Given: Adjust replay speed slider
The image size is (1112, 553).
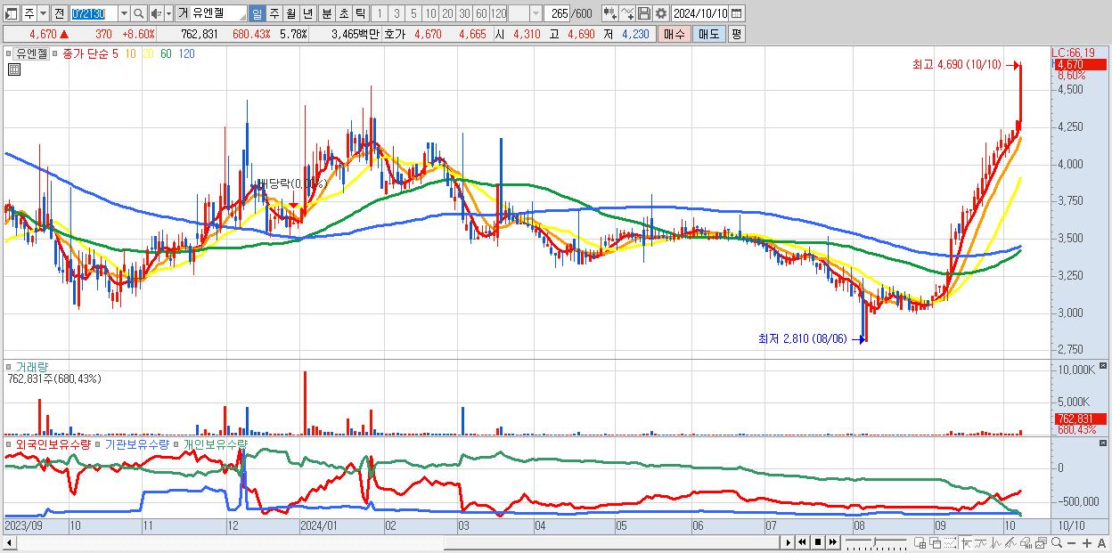Looking at the screenshot, I should [x=876, y=542].
